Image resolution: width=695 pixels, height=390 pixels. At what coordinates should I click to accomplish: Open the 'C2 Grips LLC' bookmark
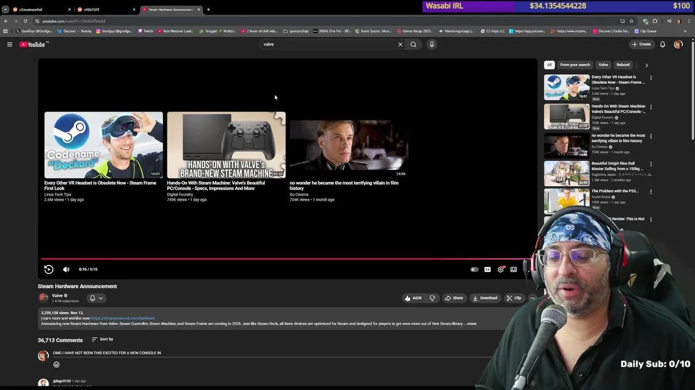(x=493, y=31)
